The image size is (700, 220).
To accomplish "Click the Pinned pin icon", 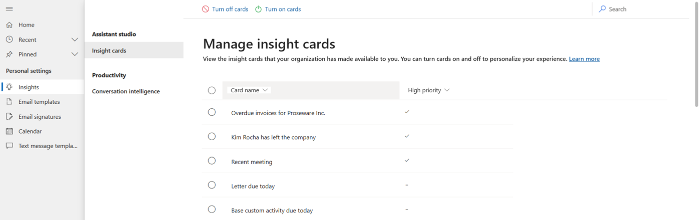I will (x=10, y=54).
